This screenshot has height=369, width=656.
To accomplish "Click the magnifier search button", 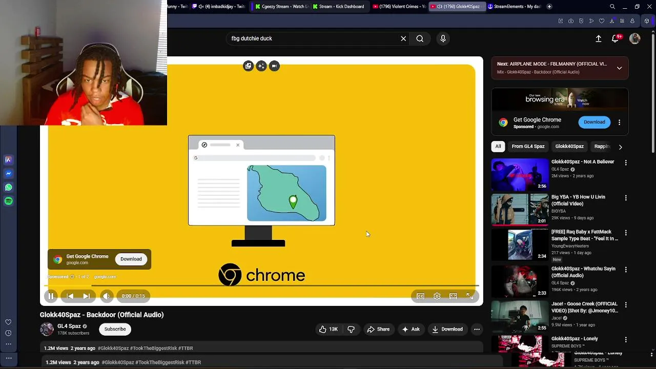I will coord(420,38).
